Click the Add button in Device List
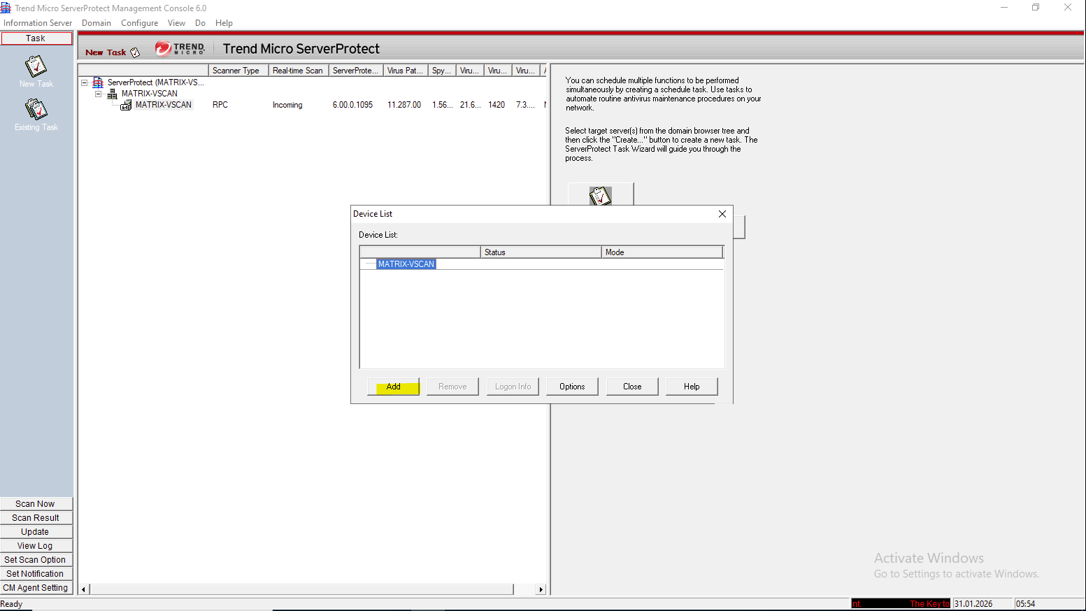The image size is (1086, 611). (394, 387)
